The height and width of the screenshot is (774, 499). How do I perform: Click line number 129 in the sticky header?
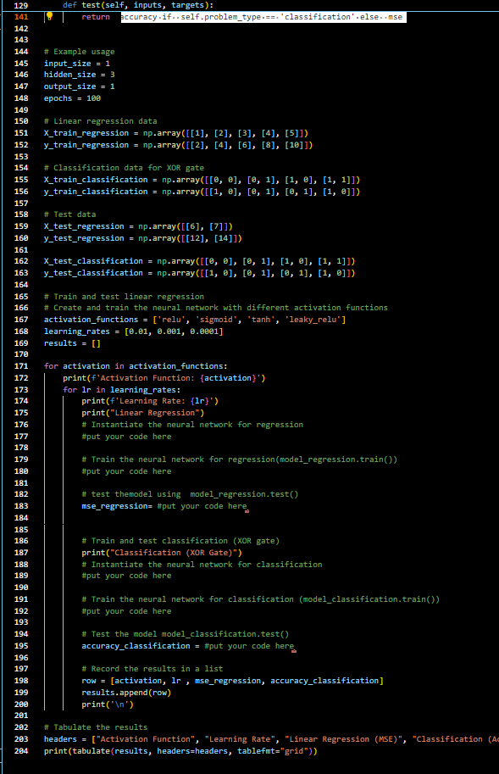21,5
